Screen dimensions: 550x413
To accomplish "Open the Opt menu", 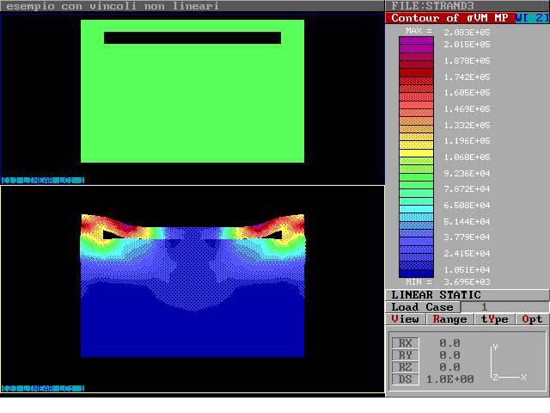I will [x=532, y=319].
